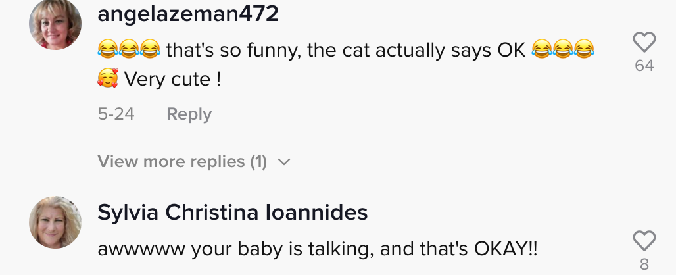Select the "that's so funny" comment text
This screenshot has height=275, width=676.
pyautogui.click(x=345, y=49)
